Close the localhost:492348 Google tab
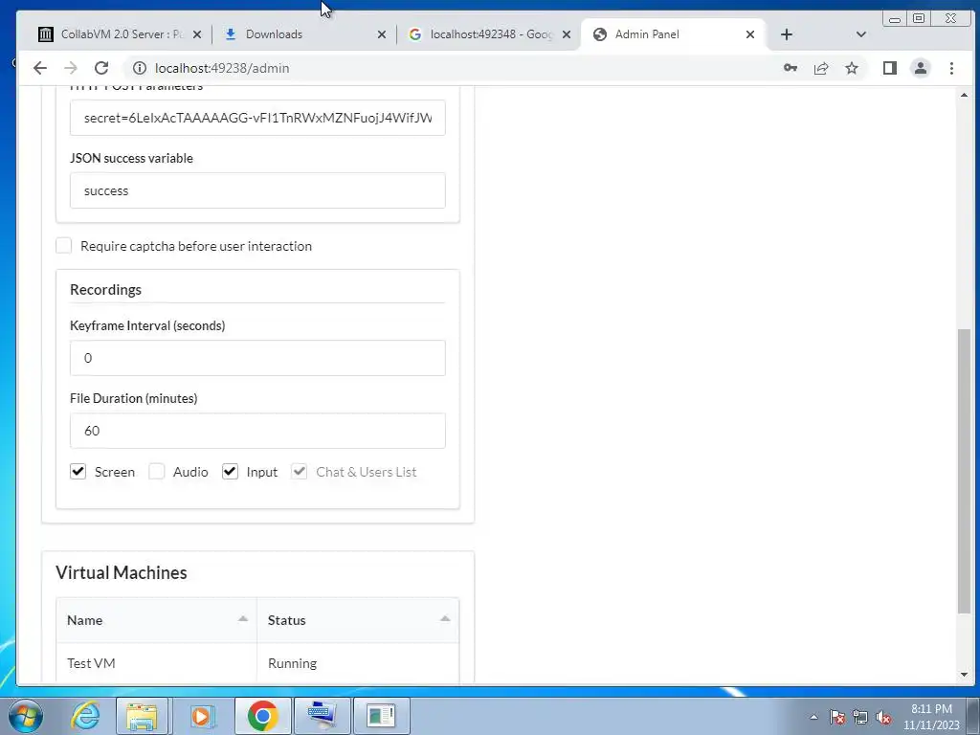980x735 pixels. tap(567, 35)
